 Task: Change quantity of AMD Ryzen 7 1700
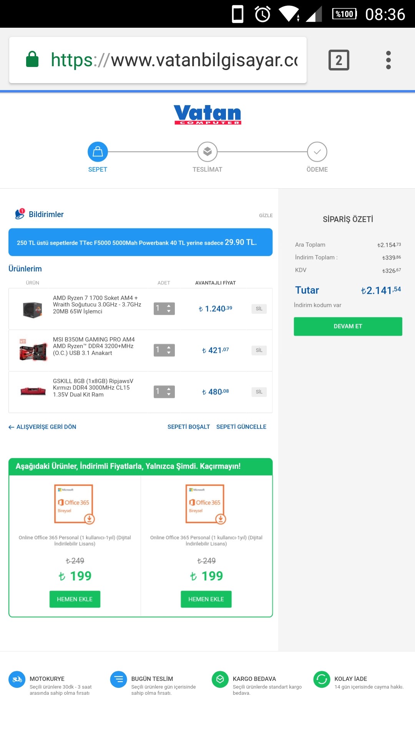coord(164,309)
